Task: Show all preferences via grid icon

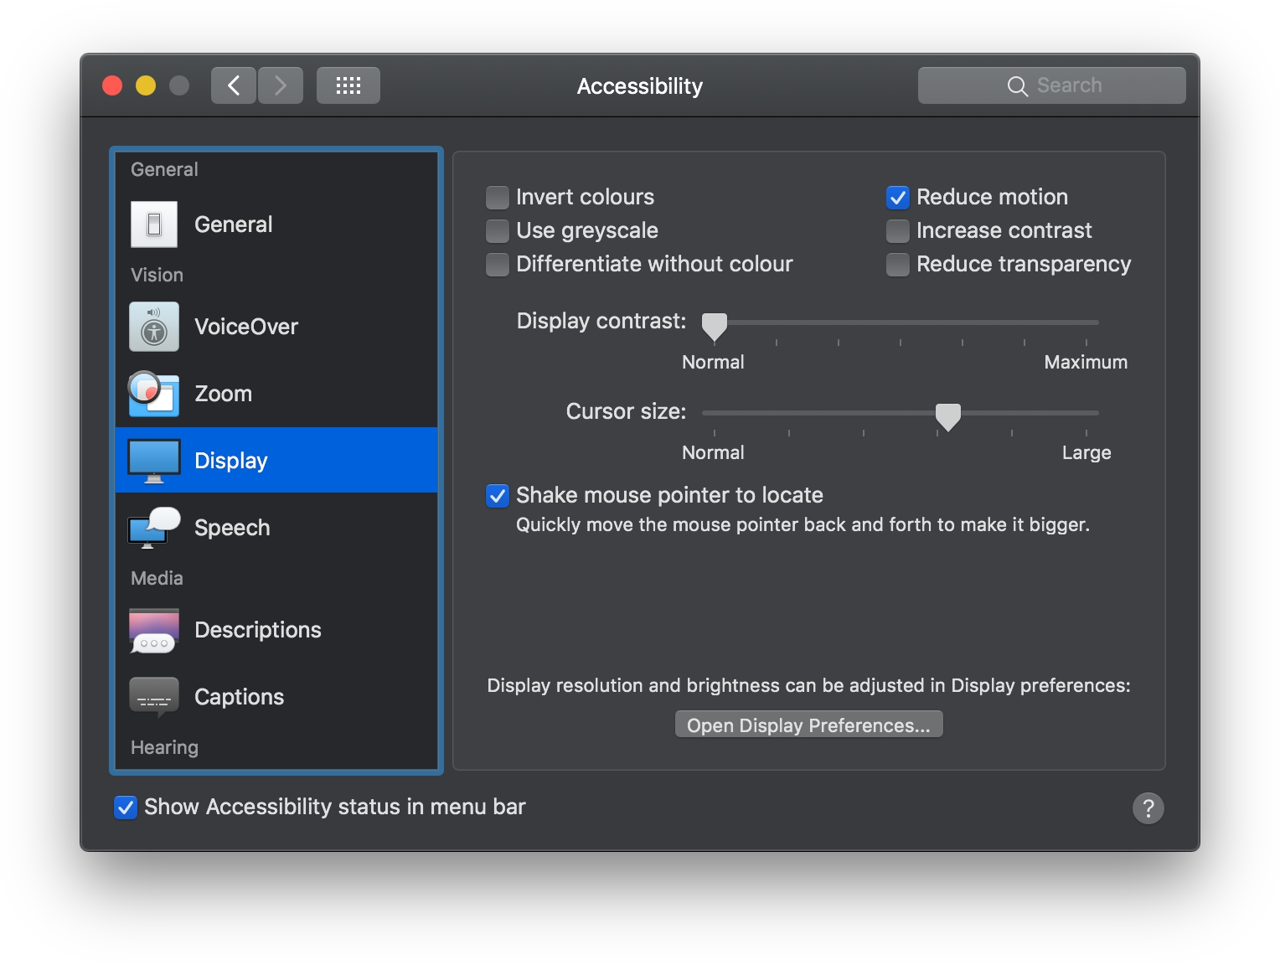Action: click(x=348, y=85)
